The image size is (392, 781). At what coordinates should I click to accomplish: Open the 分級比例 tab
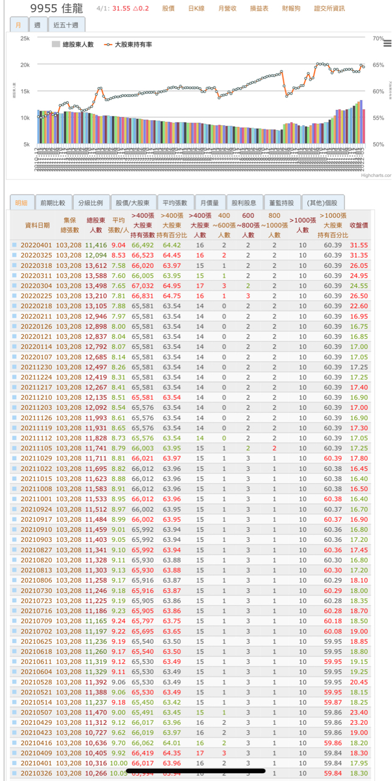point(91,203)
